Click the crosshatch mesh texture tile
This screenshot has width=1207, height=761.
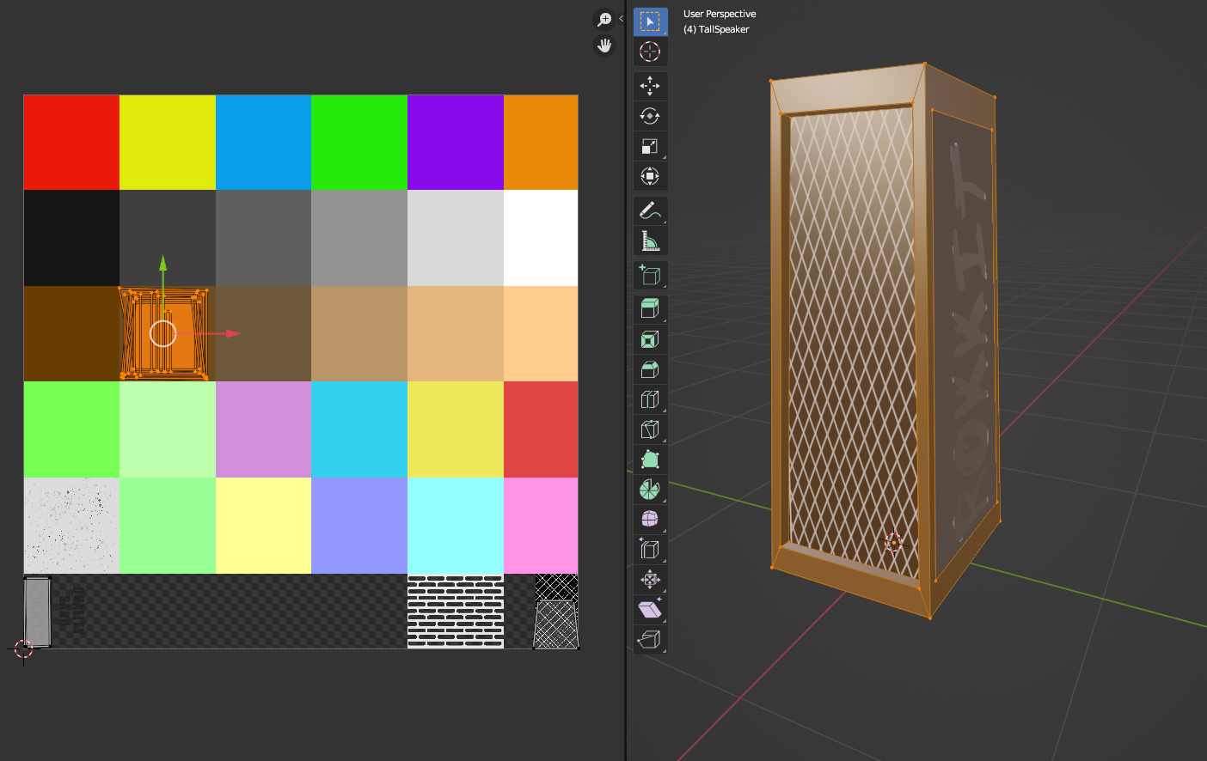[556, 611]
